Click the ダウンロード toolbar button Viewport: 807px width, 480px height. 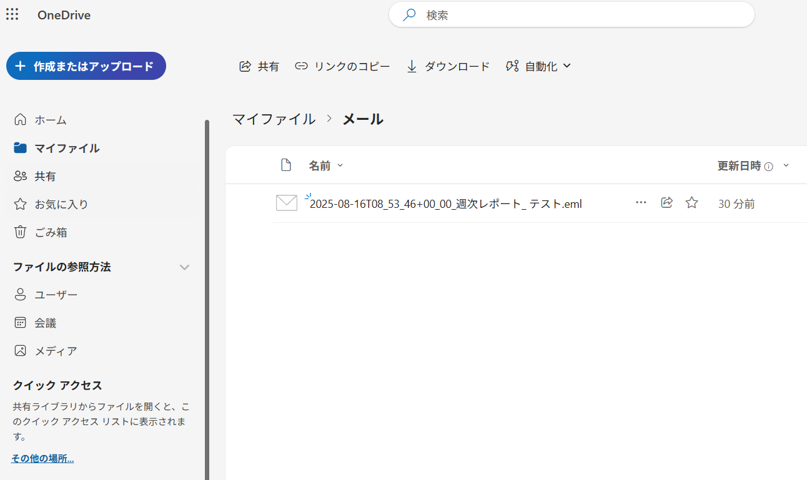(x=448, y=66)
